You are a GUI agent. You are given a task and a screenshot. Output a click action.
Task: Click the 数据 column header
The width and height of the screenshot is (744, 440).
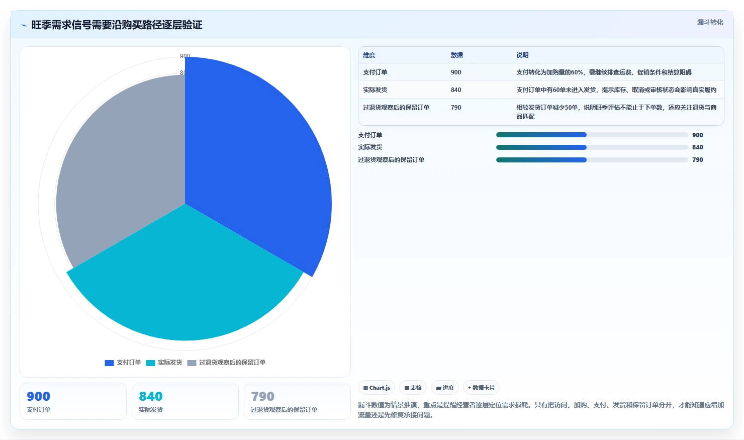(x=456, y=55)
